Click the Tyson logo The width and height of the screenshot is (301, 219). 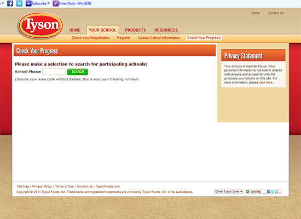click(40, 25)
